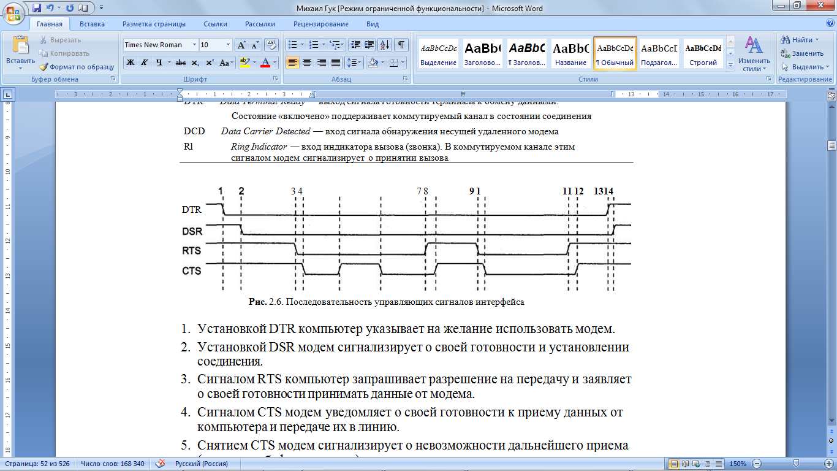Expand the styles gallery with the More arrow
The image size is (837, 471).
click(x=730, y=65)
